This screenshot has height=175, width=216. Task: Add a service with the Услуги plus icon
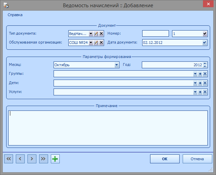(x=200, y=92)
